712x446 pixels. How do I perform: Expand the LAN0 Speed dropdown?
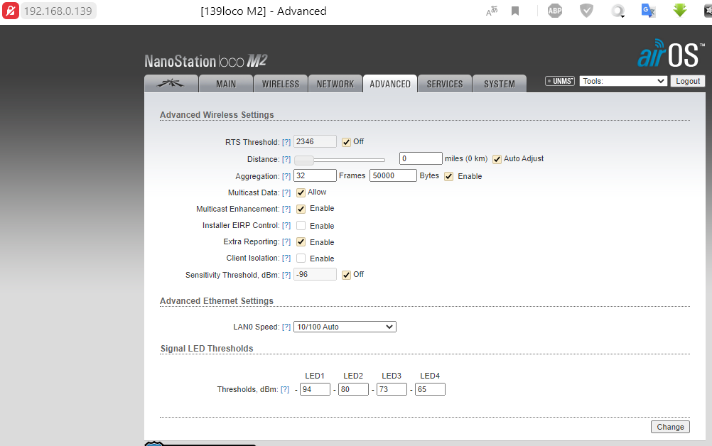pos(345,327)
